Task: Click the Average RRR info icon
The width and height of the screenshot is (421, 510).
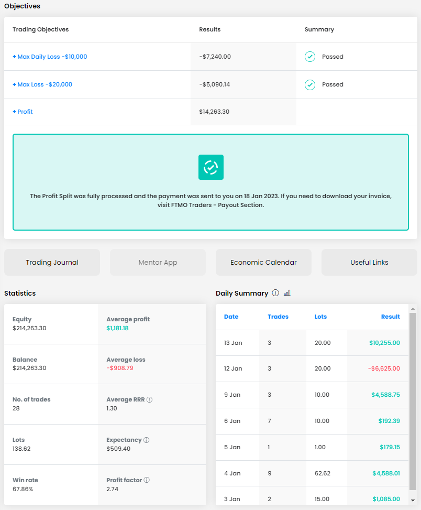Action: coord(150,400)
